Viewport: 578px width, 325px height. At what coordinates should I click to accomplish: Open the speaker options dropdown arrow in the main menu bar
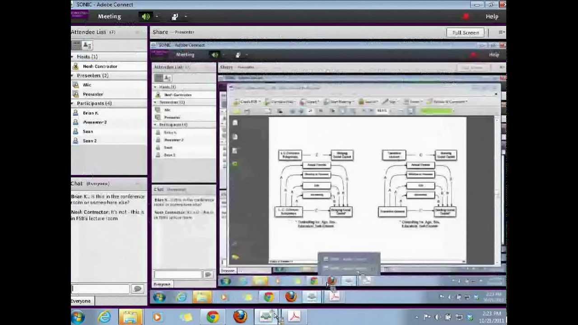(157, 17)
